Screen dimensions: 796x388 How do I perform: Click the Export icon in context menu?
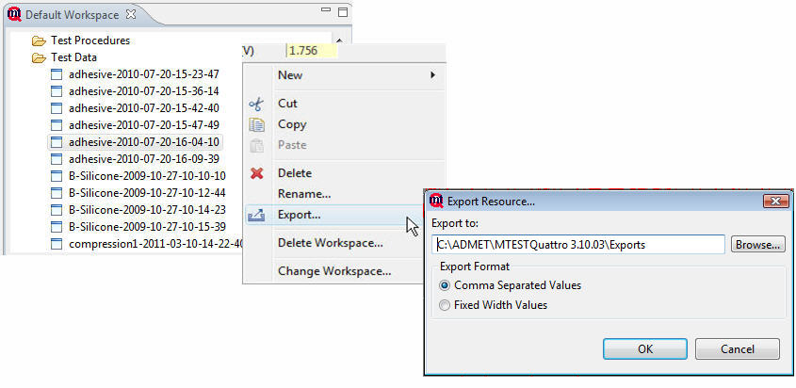tap(256, 215)
